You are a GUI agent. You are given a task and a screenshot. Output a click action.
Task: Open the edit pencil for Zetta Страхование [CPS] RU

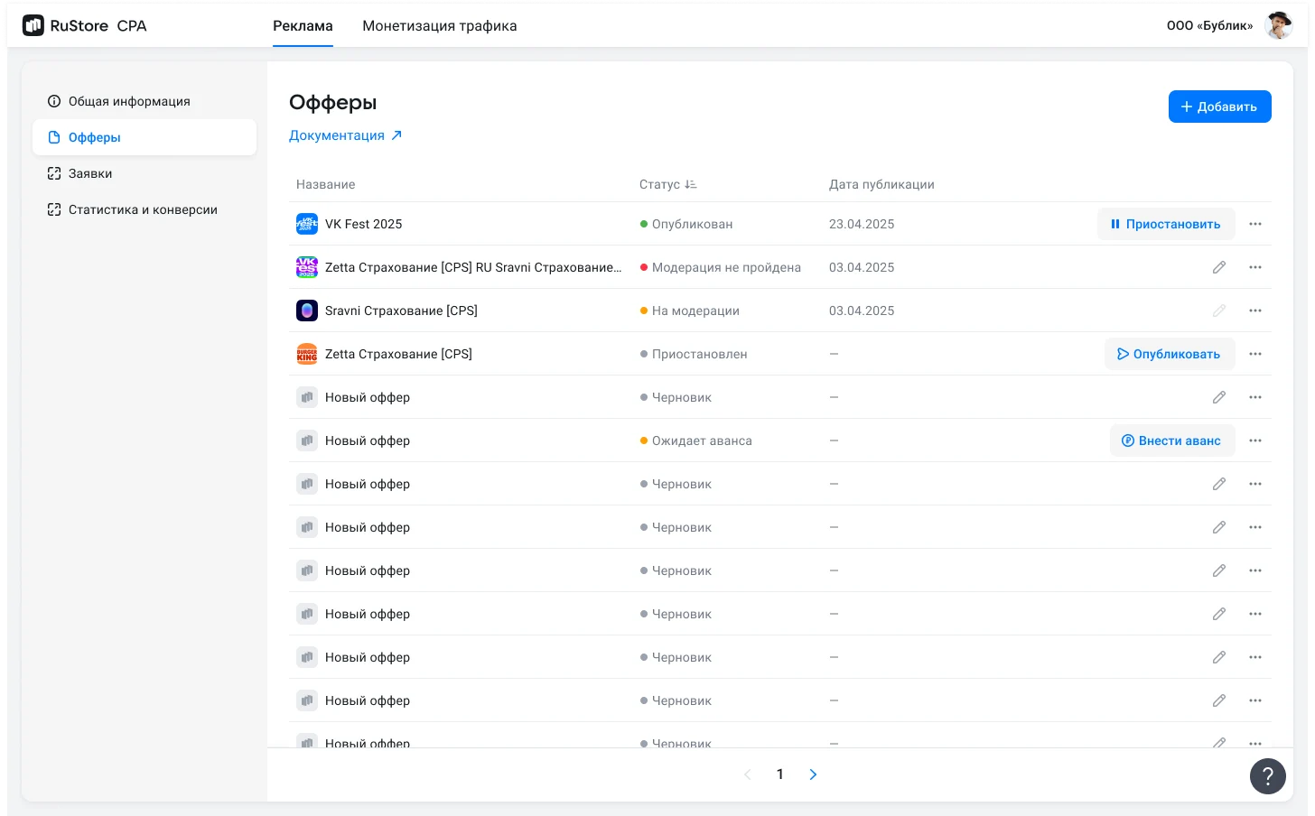coord(1219,267)
